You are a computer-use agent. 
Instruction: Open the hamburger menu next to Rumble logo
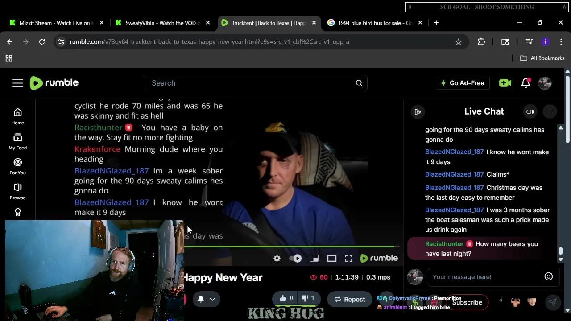point(18,83)
